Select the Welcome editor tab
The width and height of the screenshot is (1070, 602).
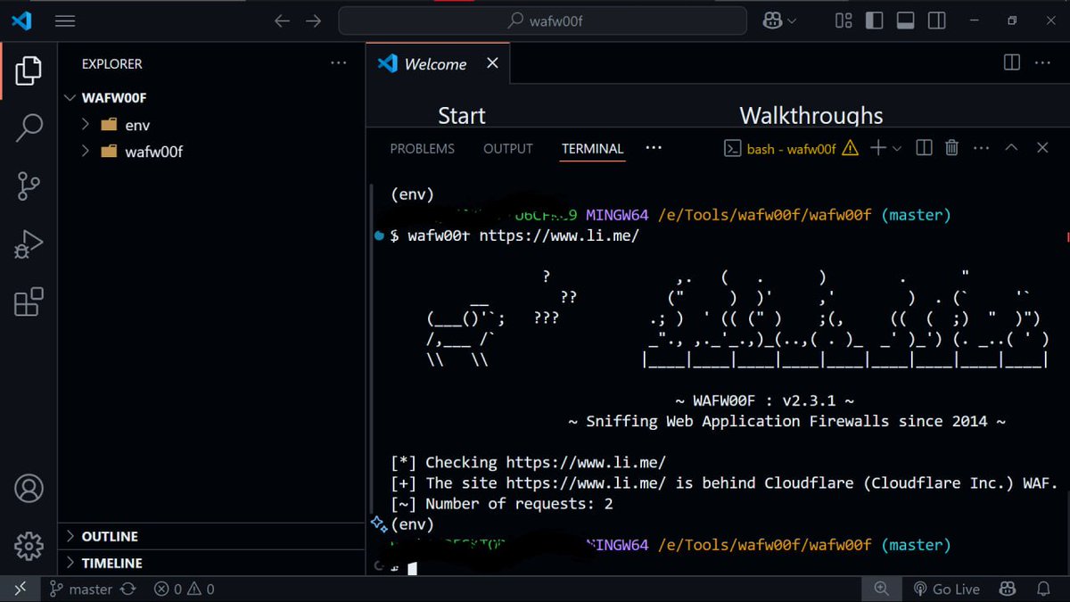pos(437,64)
